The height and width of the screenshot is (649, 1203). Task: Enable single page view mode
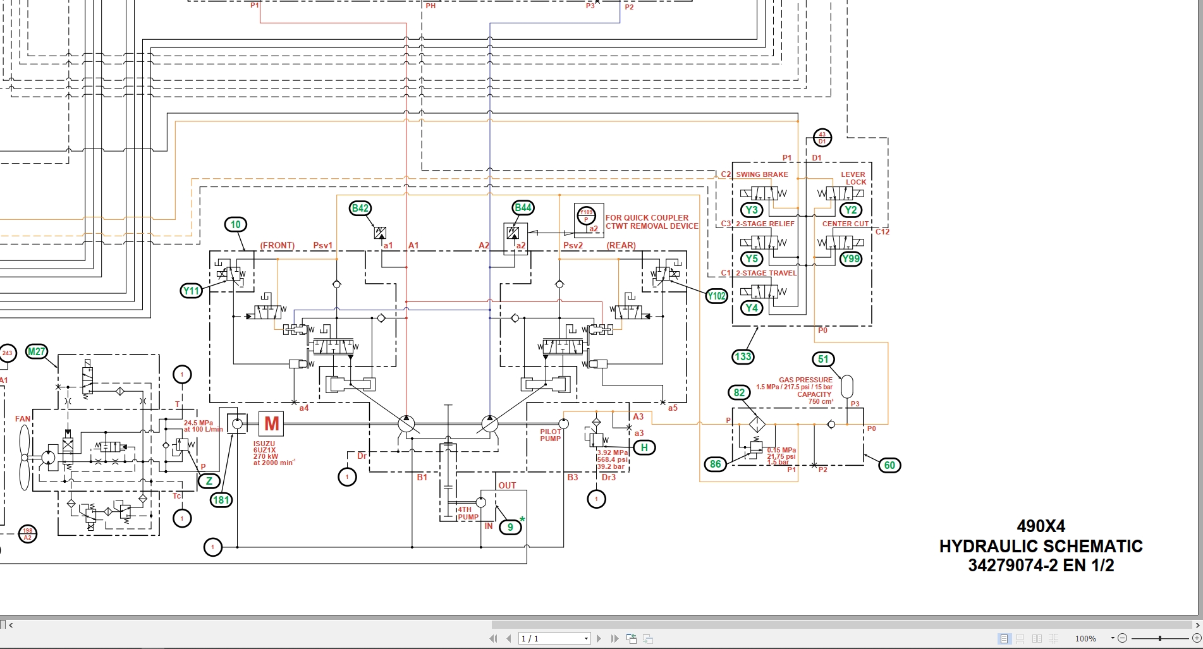click(x=1004, y=638)
